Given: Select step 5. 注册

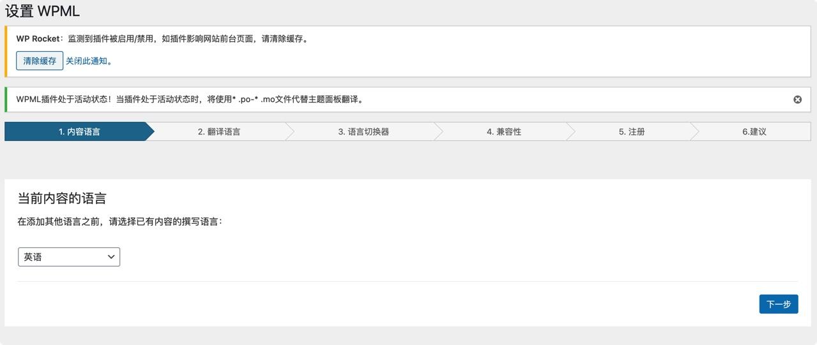Looking at the screenshot, I should (632, 131).
